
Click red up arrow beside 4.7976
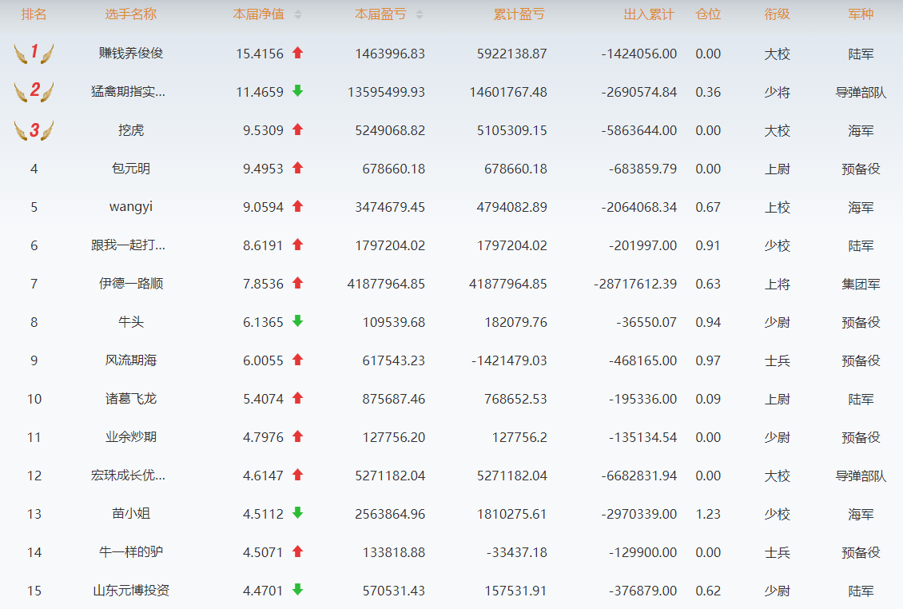(298, 436)
